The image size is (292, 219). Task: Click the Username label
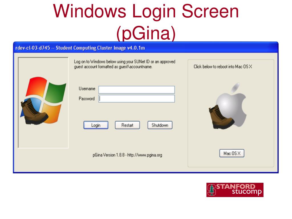pos(87,89)
